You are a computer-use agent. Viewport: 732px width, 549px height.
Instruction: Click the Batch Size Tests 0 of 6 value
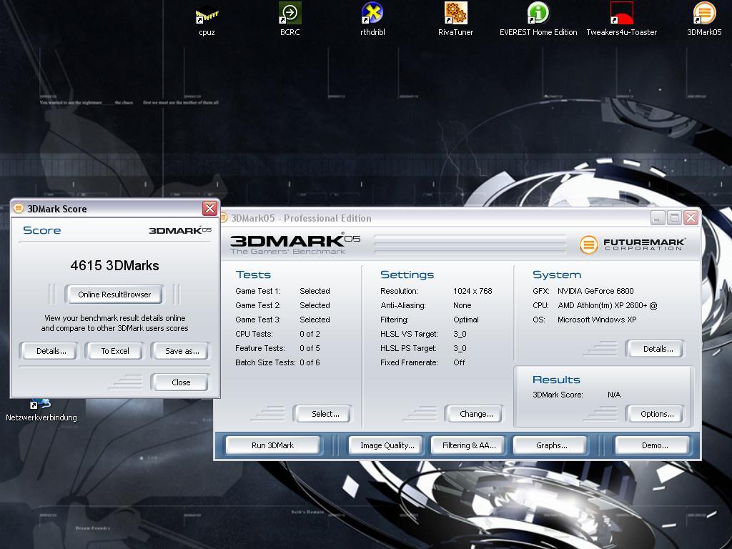click(x=310, y=362)
